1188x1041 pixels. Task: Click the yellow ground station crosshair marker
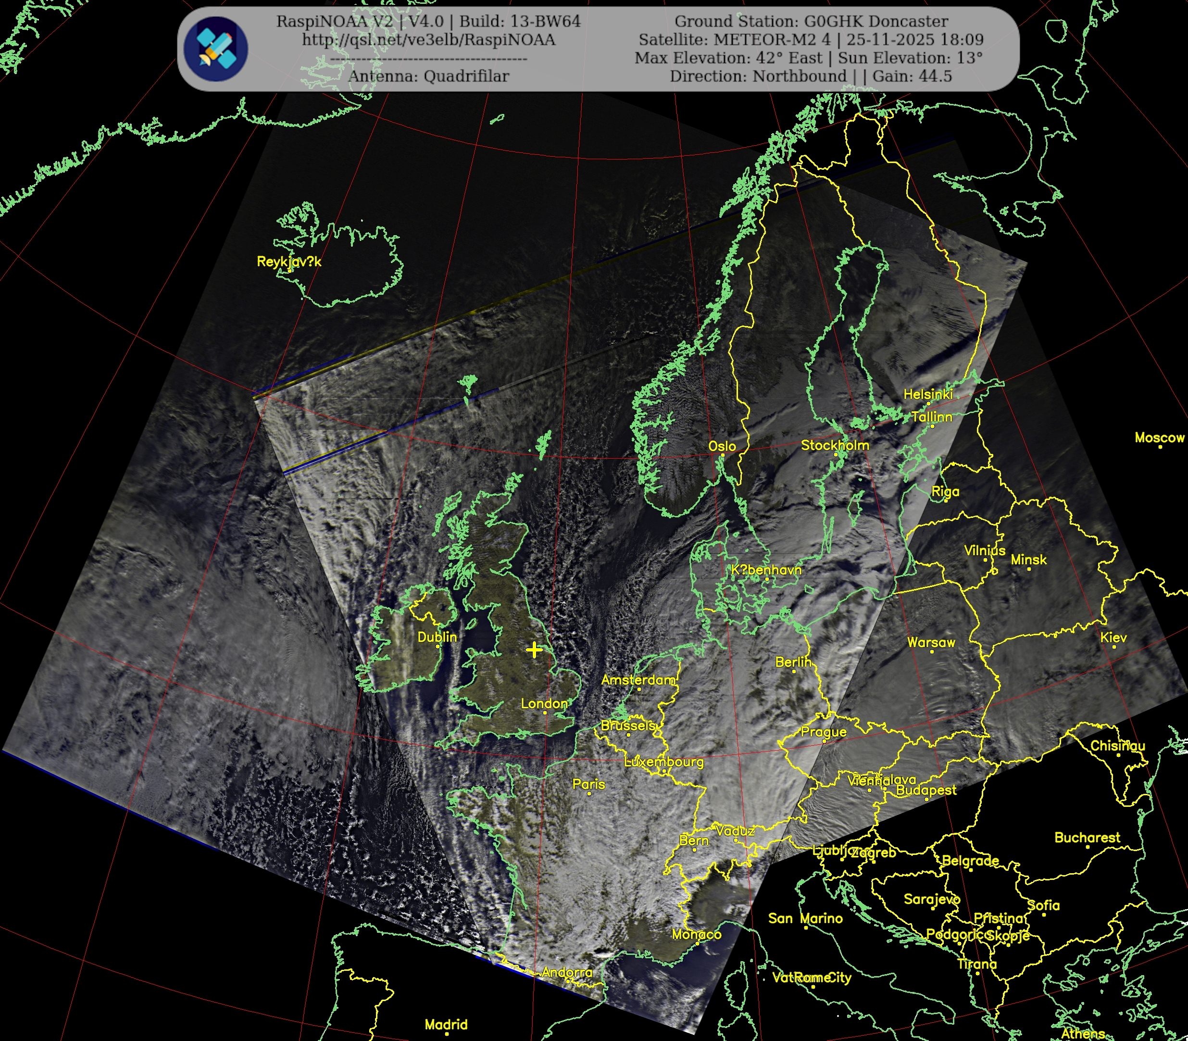534,650
